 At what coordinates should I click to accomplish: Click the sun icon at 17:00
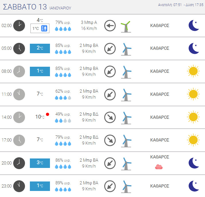pos(193,140)
